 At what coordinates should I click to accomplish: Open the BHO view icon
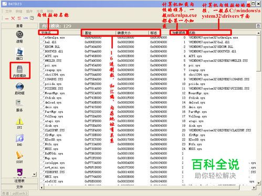coord(19,140)
